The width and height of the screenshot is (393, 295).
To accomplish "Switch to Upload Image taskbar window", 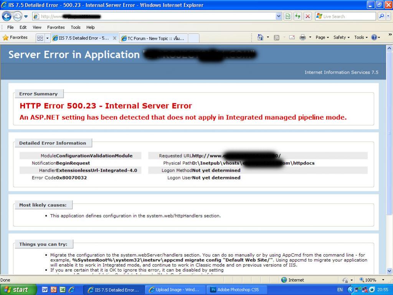I will click(x=175, y=290).
